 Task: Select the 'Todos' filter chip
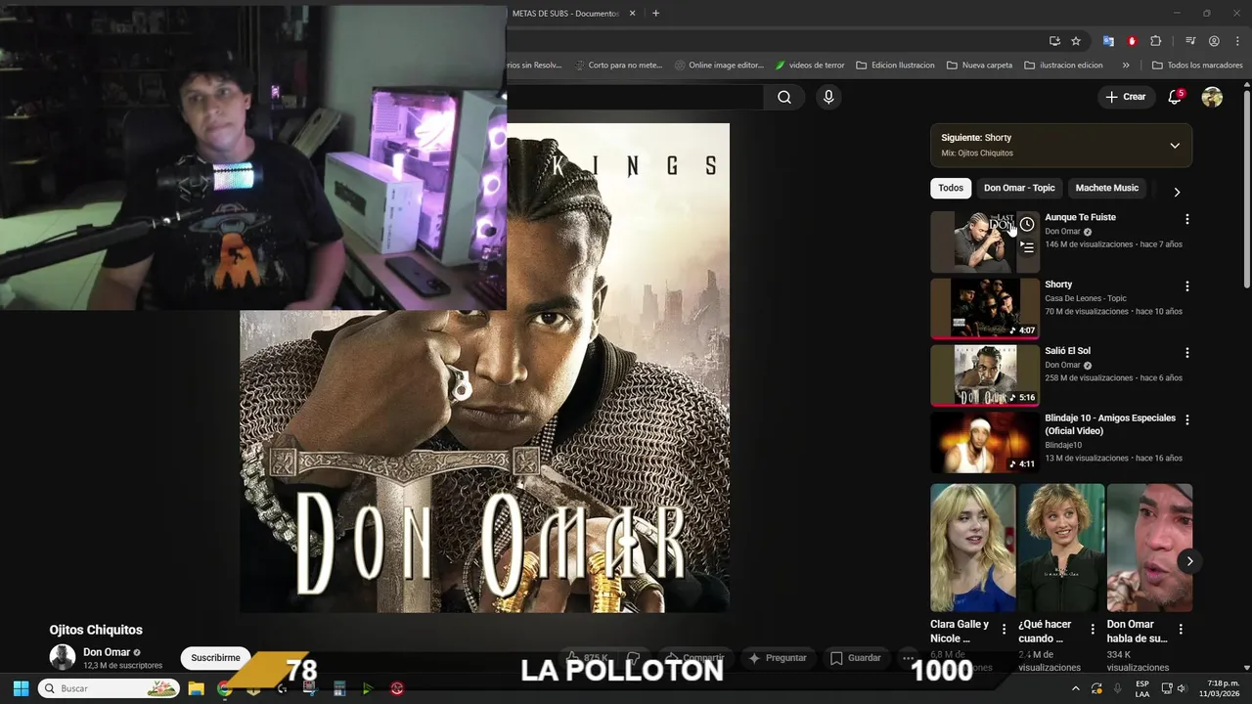951,188
